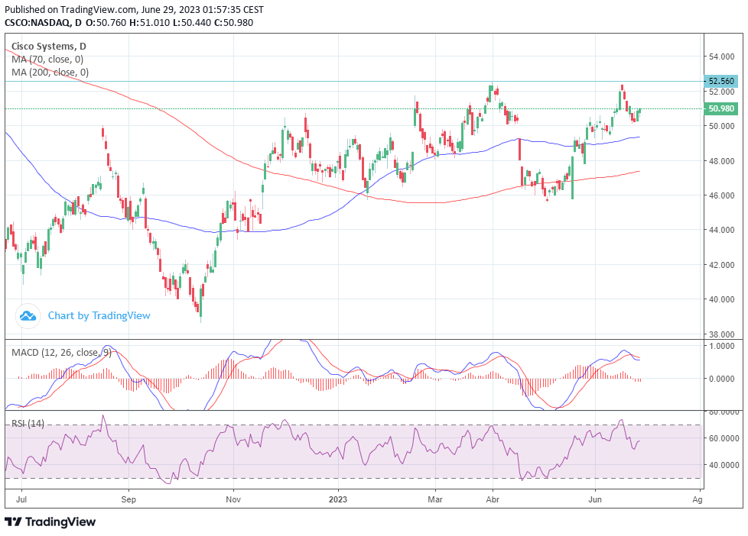Click the 52.560 price level tag
Image resolution: width=748 pixels, height=536 pixels.
click(x=720, y=81)
